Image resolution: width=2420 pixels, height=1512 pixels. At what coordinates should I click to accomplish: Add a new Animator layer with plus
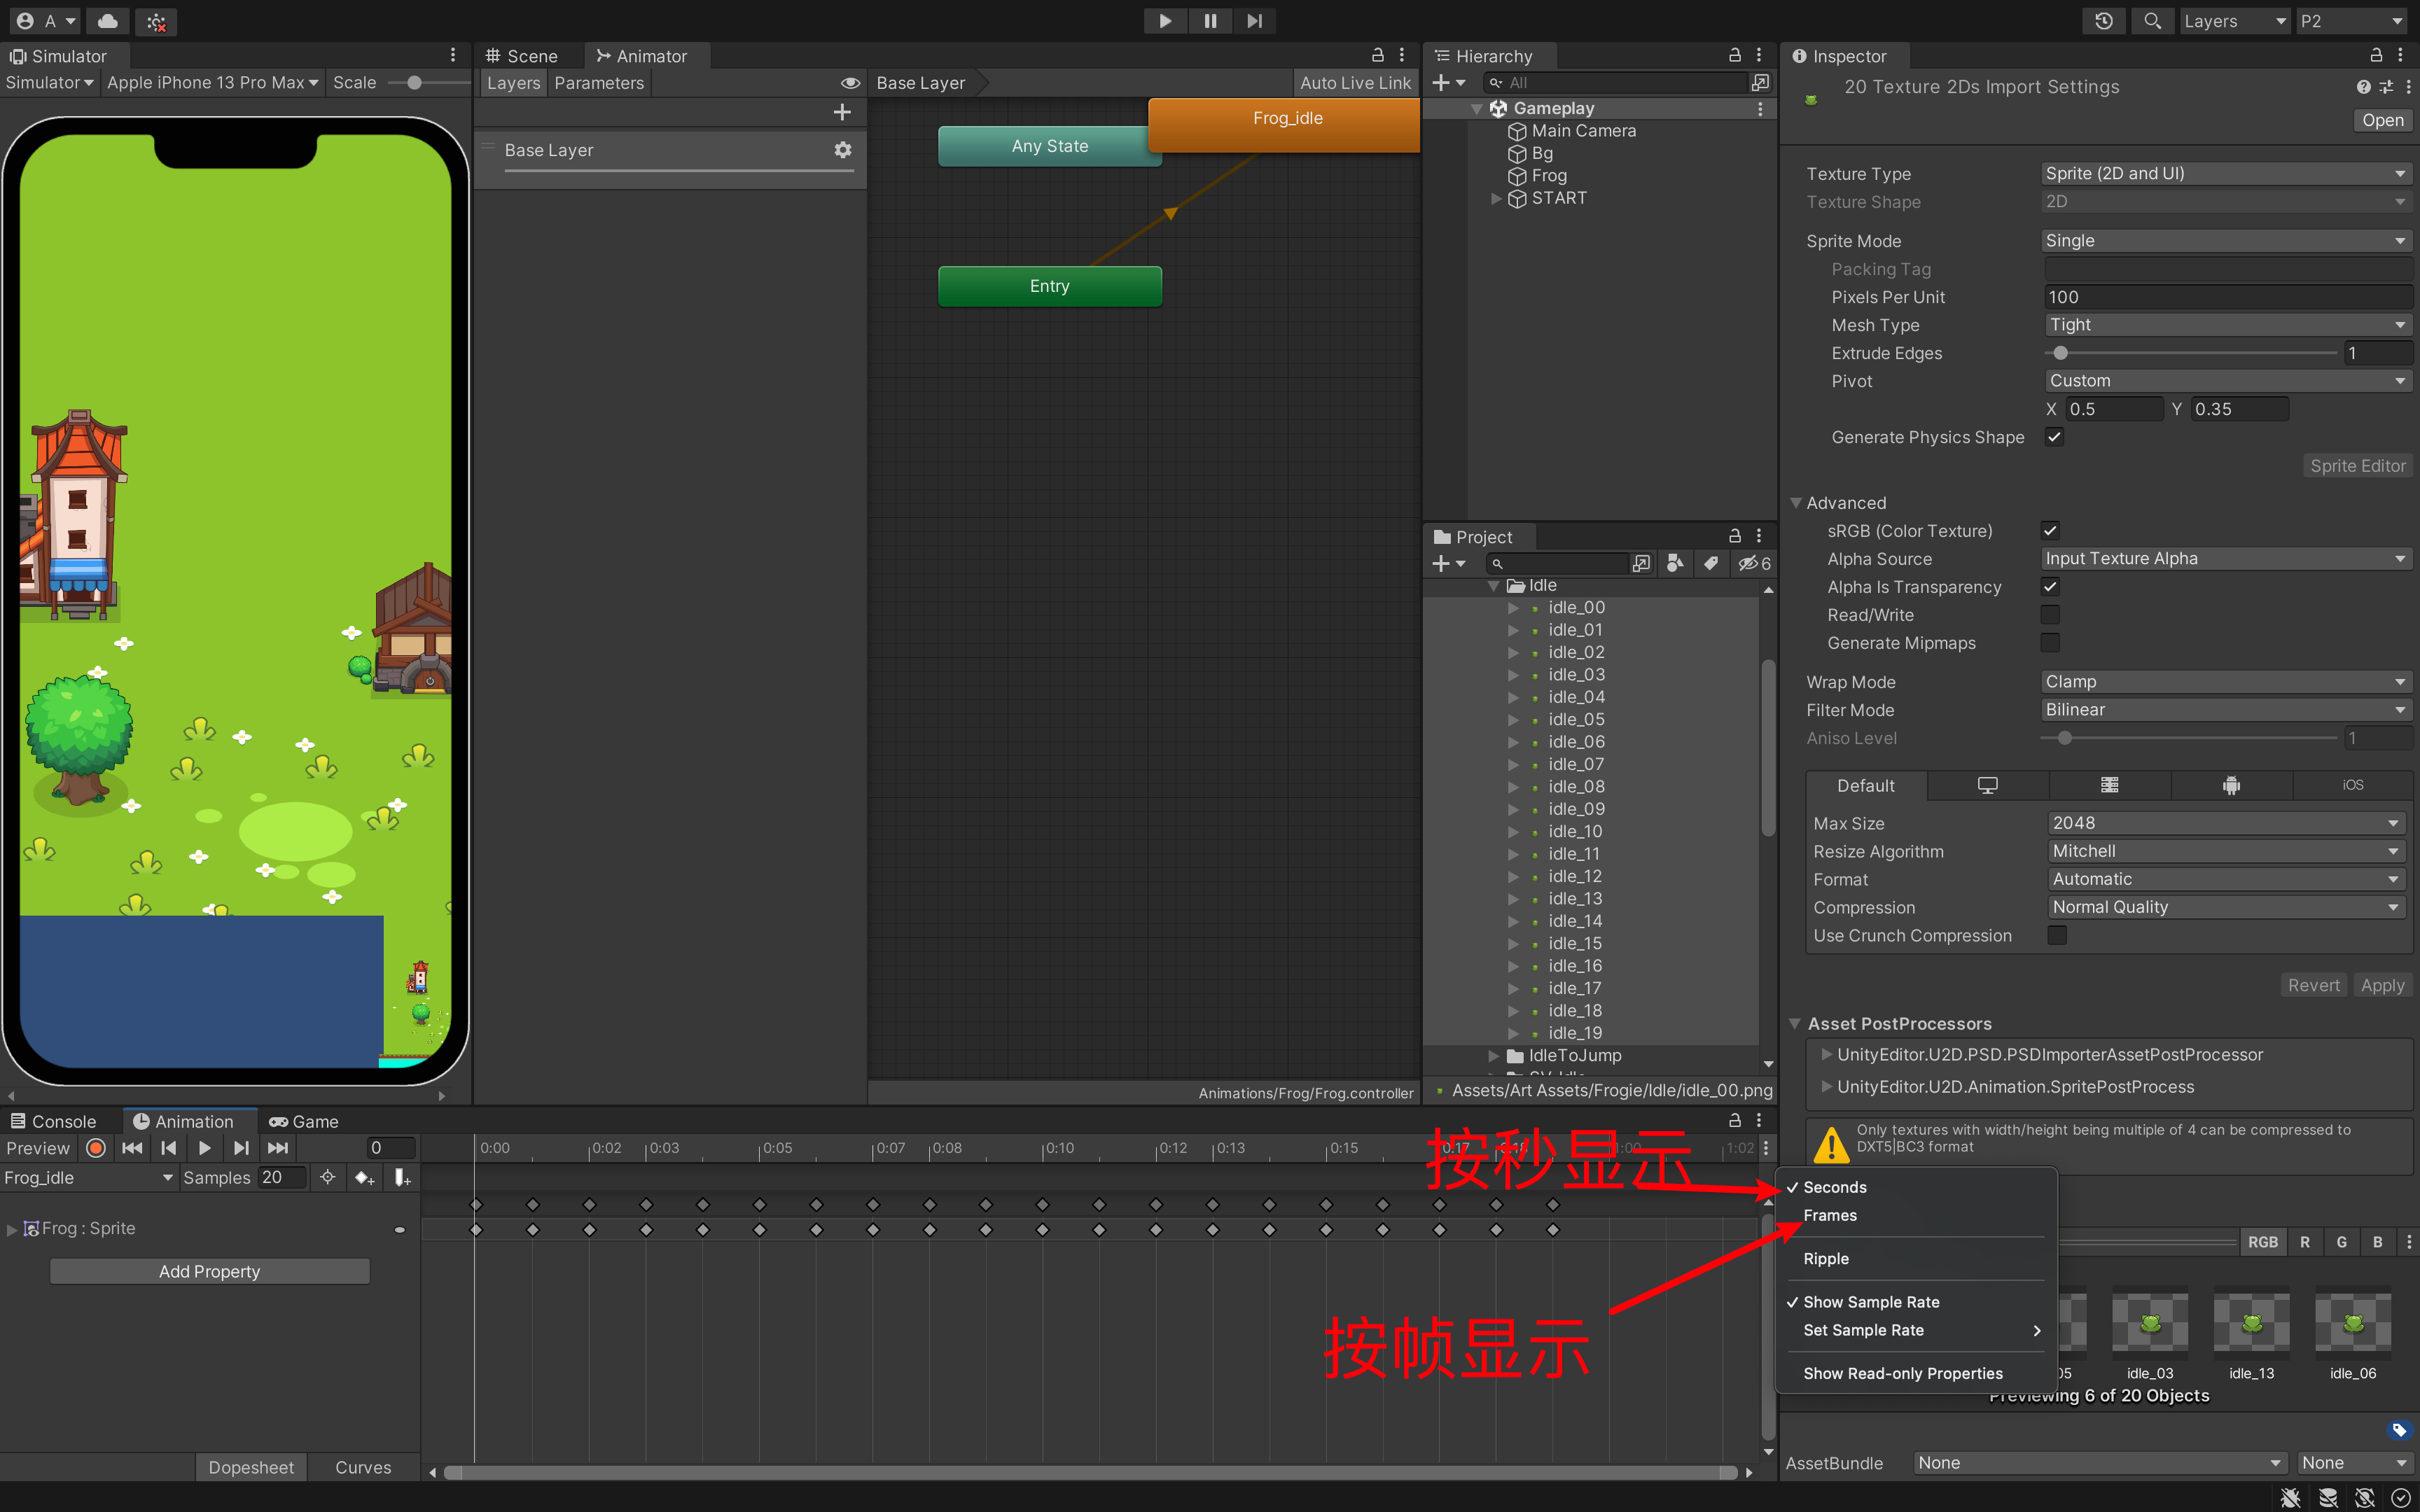[842, 112]
